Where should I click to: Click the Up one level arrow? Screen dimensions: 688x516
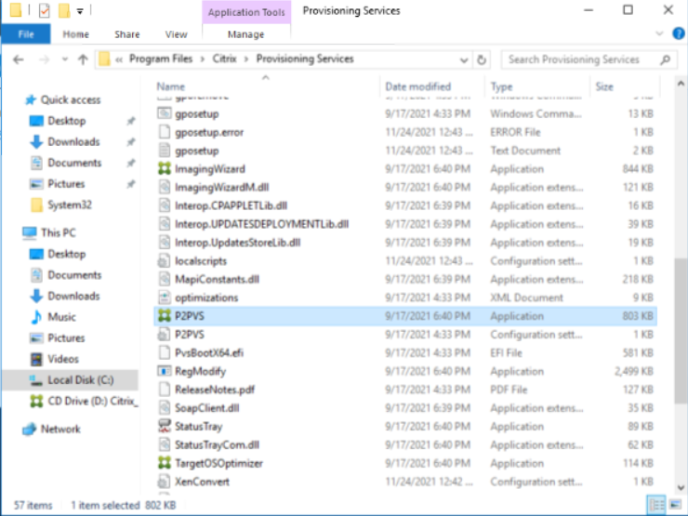click(x=83, y=60)
